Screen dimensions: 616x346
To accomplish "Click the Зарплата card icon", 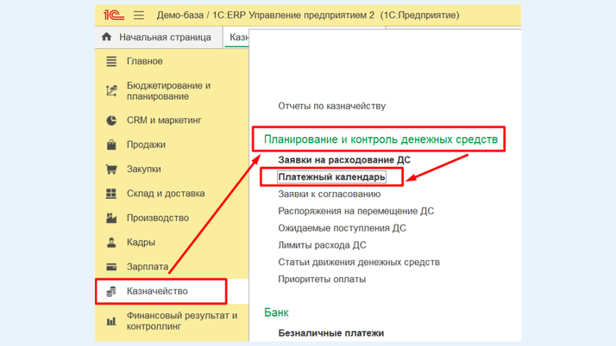I will pyautogui.click(x=111, y=267).
